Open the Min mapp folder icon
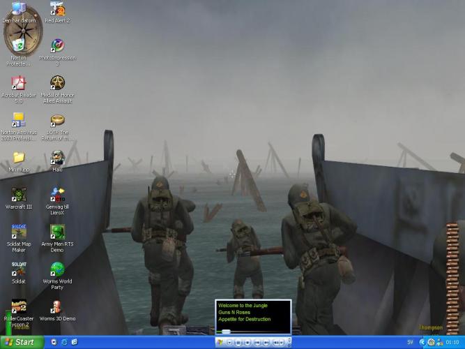 [x=19, y=161]
